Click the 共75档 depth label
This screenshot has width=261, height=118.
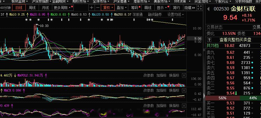click(x=213, y=46)
